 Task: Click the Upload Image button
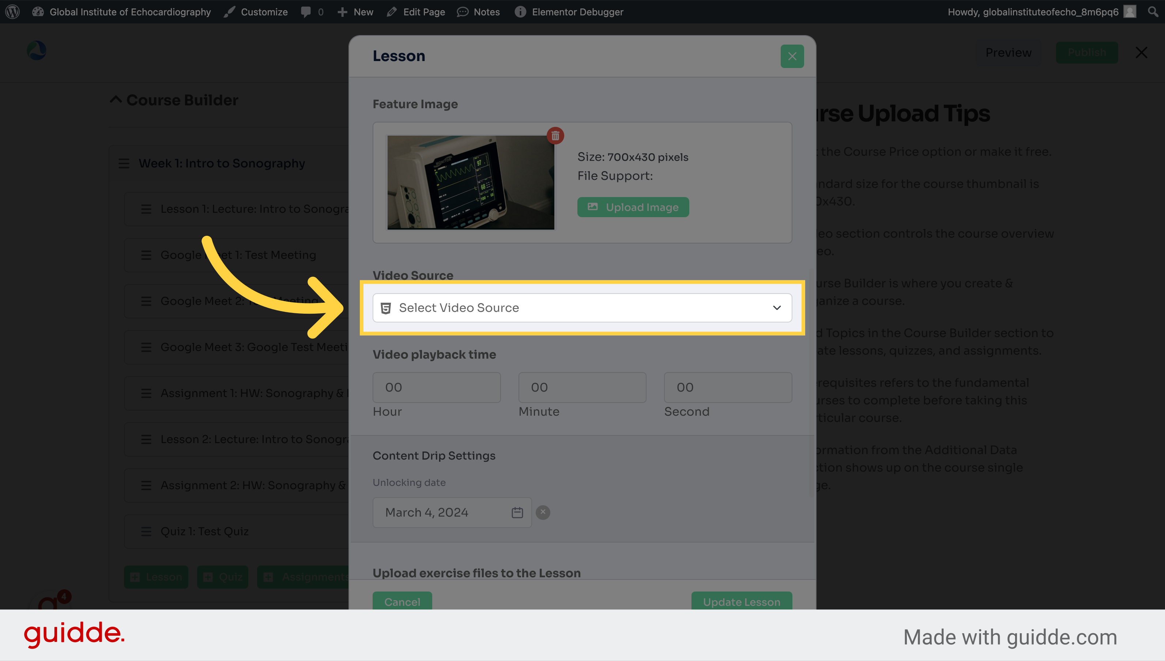click(x=633, y=207)
